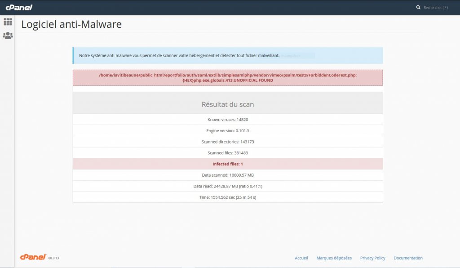Open the Documentation footer link
This screenshot has width=460, height=268.
408,258
